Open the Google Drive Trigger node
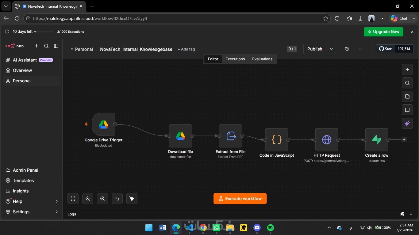 point(103,124)
